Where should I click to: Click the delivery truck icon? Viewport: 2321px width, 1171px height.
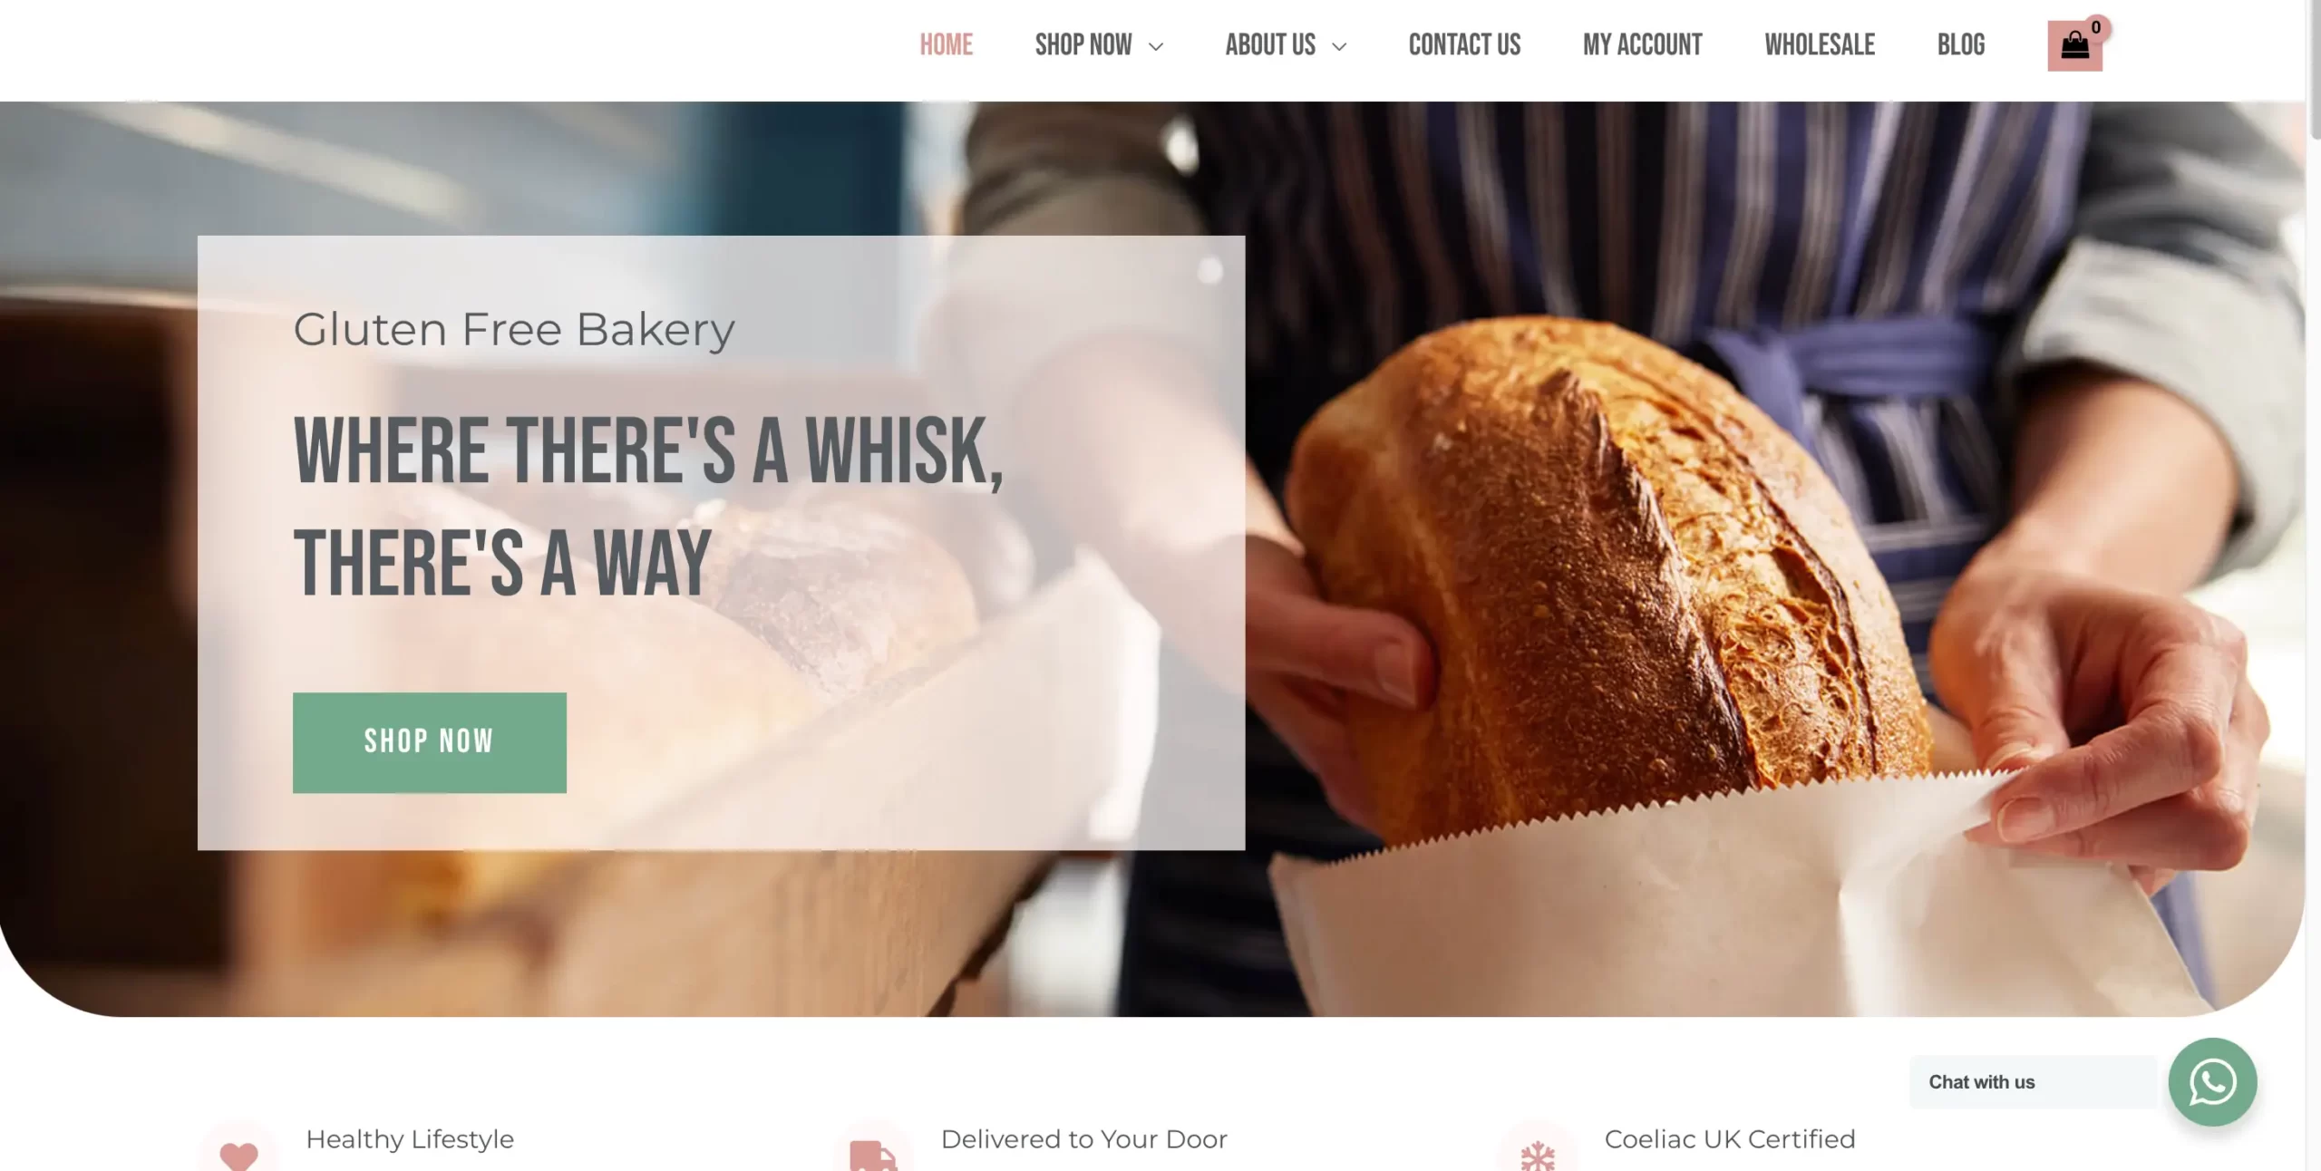click(873, 1156)
